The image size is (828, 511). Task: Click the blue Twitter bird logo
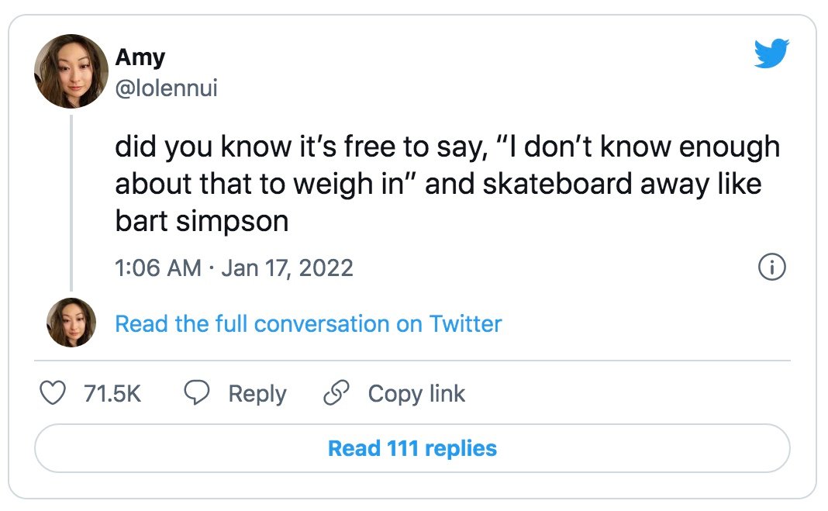pyautogui.click(x=771, y=54)
